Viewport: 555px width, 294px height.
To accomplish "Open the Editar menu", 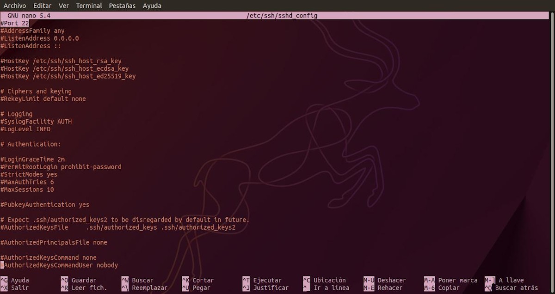I will 42,6.
